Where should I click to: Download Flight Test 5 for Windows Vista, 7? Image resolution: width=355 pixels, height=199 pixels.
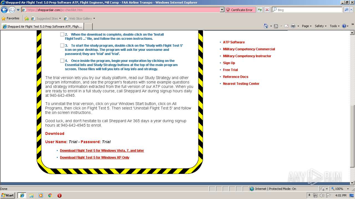pos(102,151)
